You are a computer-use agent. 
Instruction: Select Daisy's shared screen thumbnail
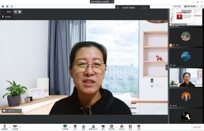pos(186,17)
